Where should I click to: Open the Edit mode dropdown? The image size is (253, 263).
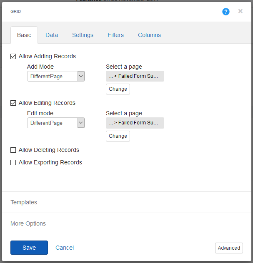[x=56, y=123]
